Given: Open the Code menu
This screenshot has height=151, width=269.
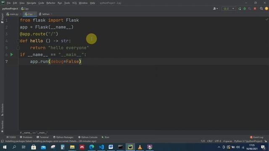Looking at the screenshot, I should pos(41,3).
